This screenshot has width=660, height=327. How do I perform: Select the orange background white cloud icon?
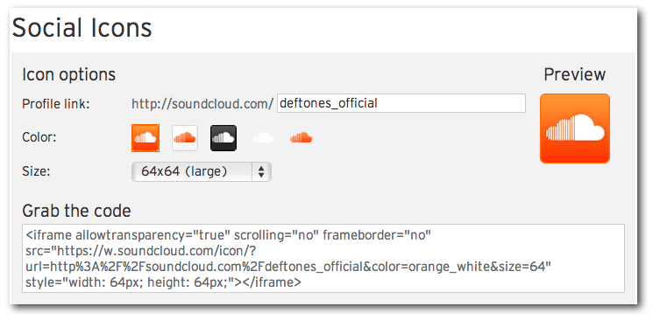point(145,138)
